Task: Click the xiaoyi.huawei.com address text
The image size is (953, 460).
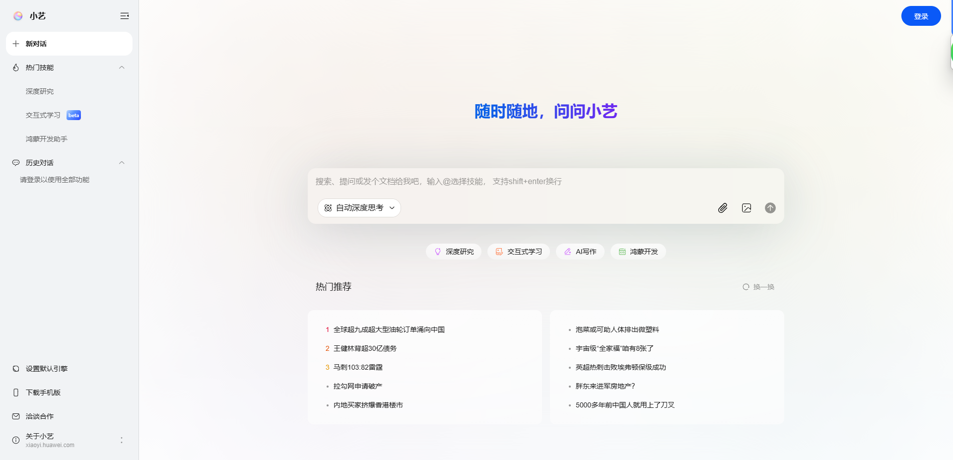Action: (x=50, y=445)
